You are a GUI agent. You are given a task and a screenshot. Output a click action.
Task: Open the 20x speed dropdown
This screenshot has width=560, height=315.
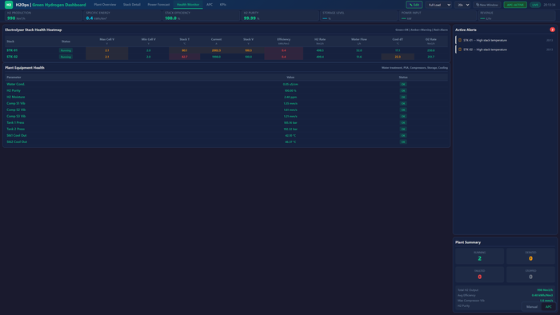pos(463,5)
